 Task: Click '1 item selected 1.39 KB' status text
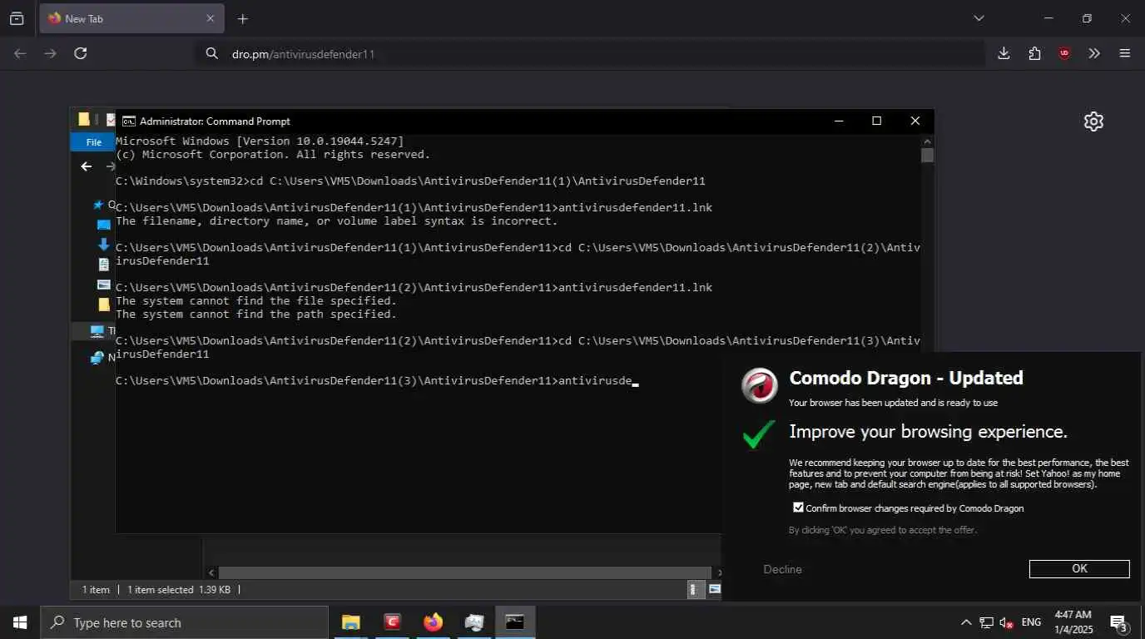pos(179,590)
